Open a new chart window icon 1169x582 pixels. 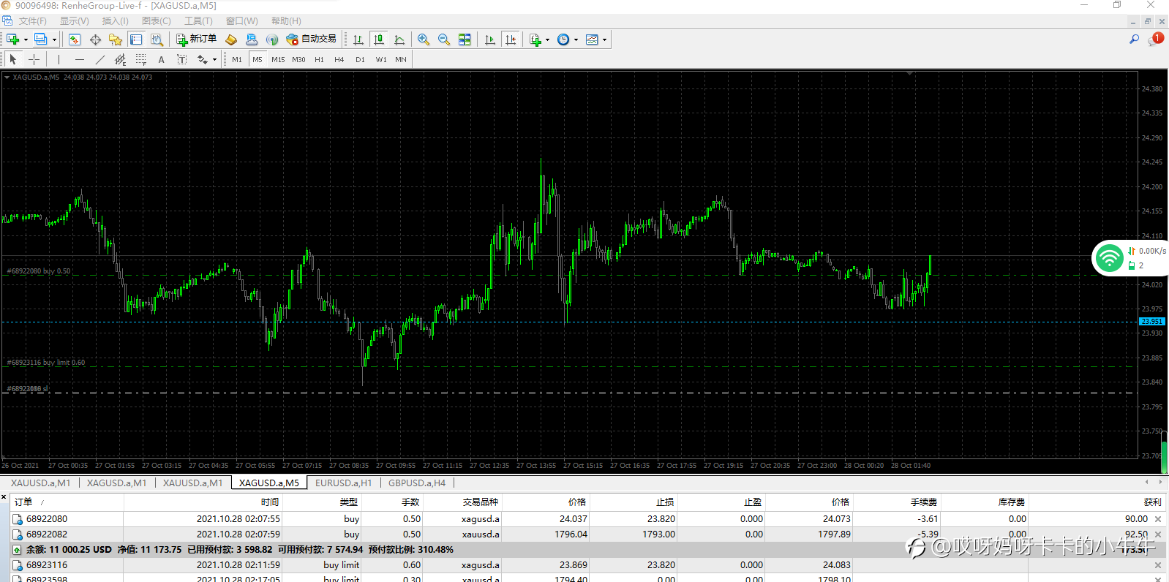click(12, 39)
